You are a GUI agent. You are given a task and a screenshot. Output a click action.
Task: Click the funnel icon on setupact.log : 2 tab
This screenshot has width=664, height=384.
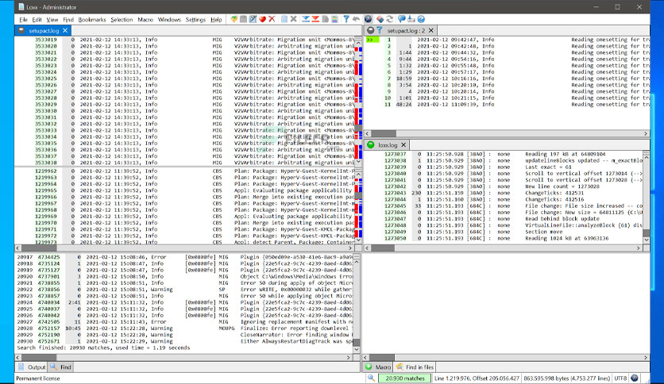[380, 30]
